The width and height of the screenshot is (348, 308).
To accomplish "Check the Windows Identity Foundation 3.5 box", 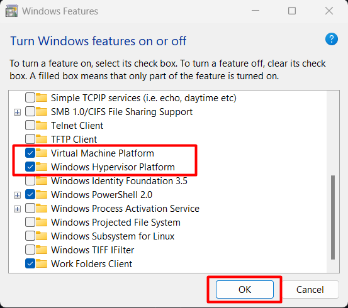I will tap(30, 181).
